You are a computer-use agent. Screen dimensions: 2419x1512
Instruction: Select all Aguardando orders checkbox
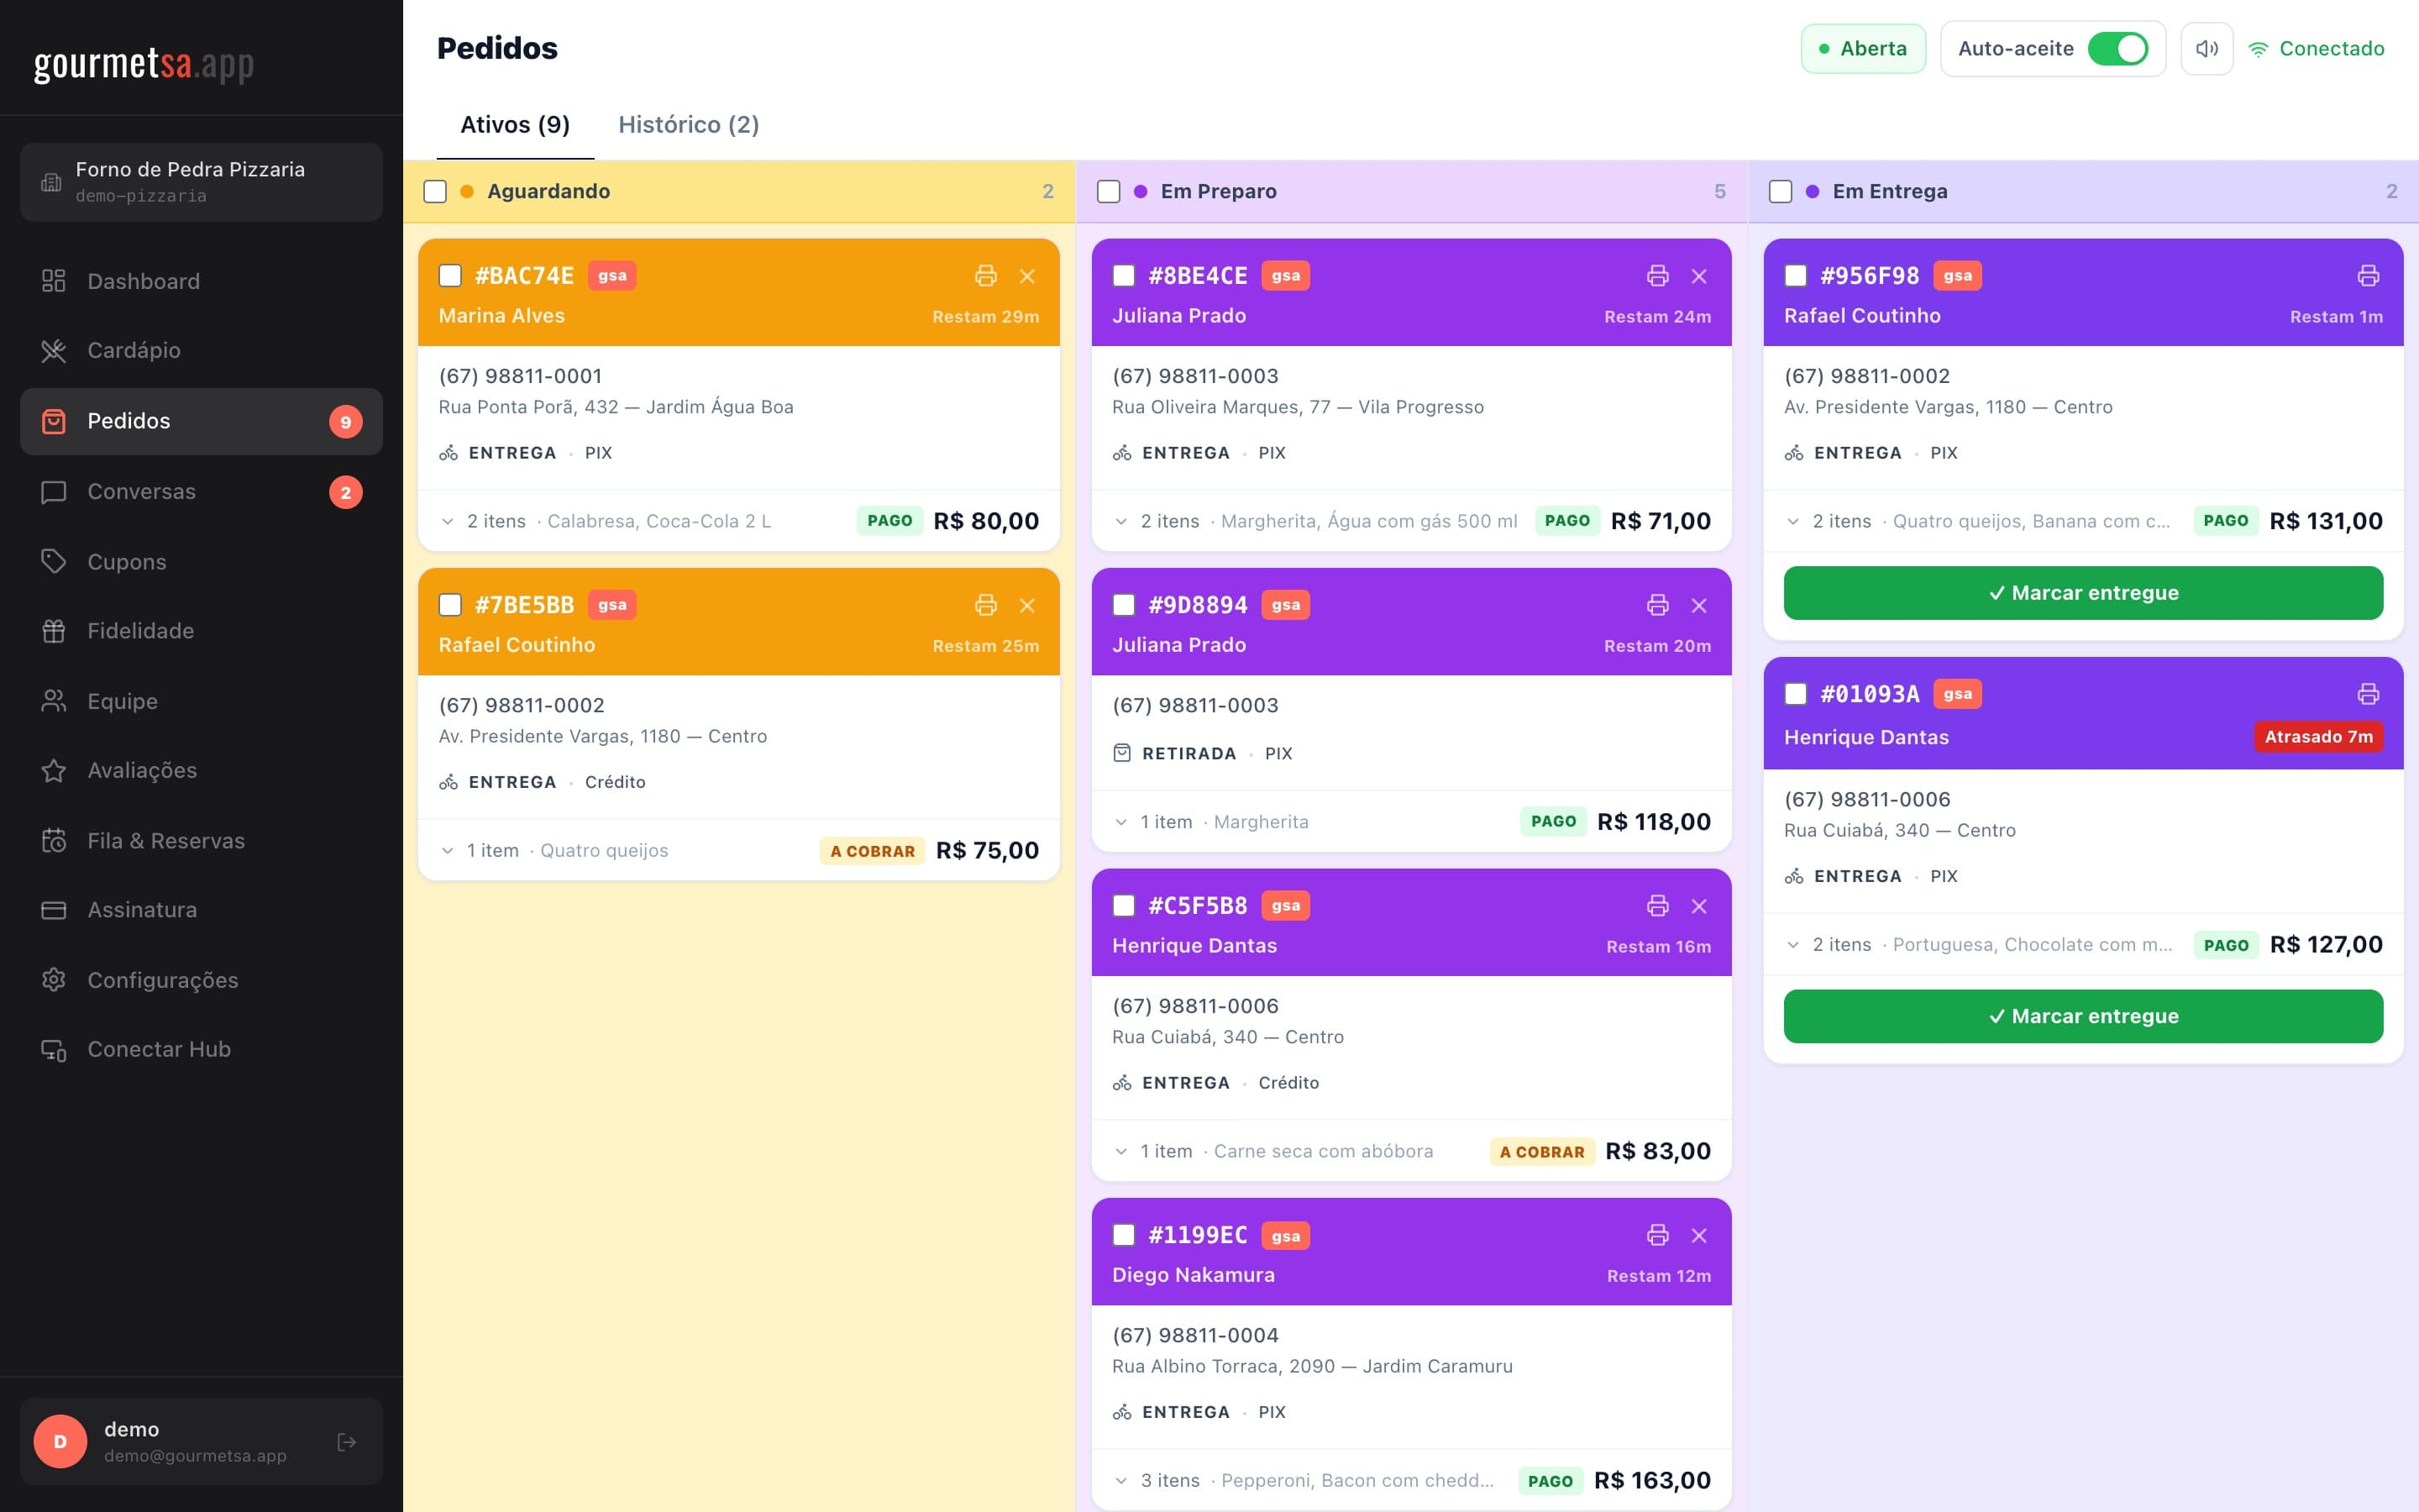[435, 191]
